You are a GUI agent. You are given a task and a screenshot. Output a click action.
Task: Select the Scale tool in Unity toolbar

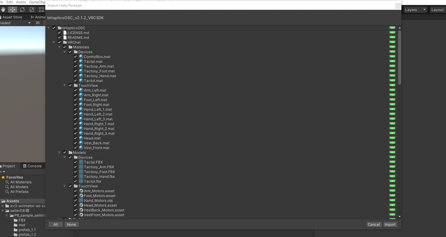click(32, 10)
